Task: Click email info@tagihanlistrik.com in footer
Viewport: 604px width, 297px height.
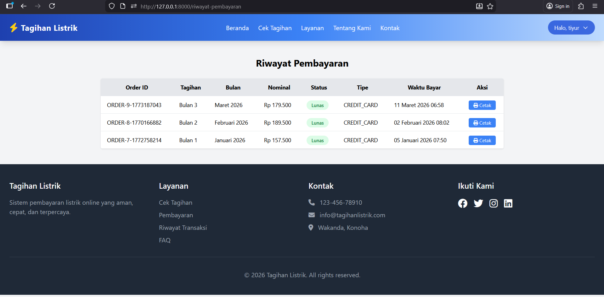Action: tap(352, 215)
